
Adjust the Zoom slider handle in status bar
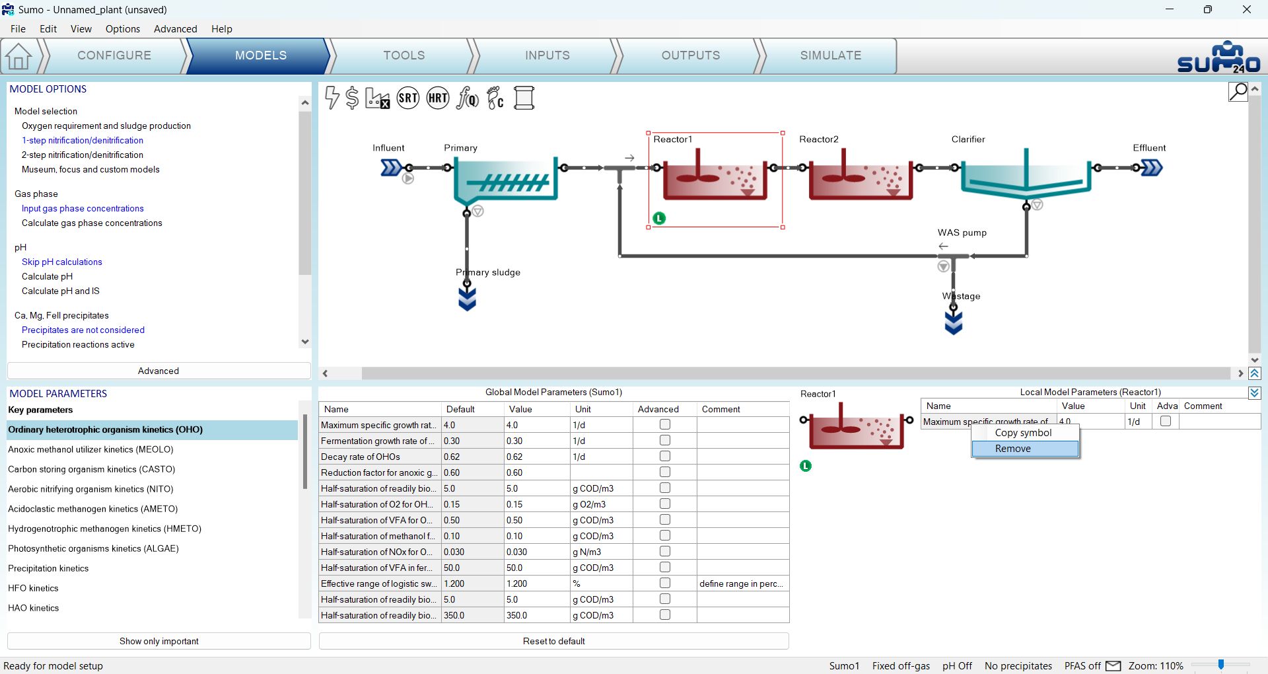1221,665
